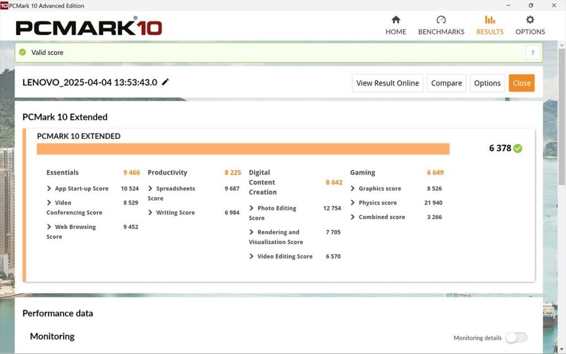Click the PCMark 10 logo
Screen dimensions: 566x354
pyautogui.click(x=89, y=27)
